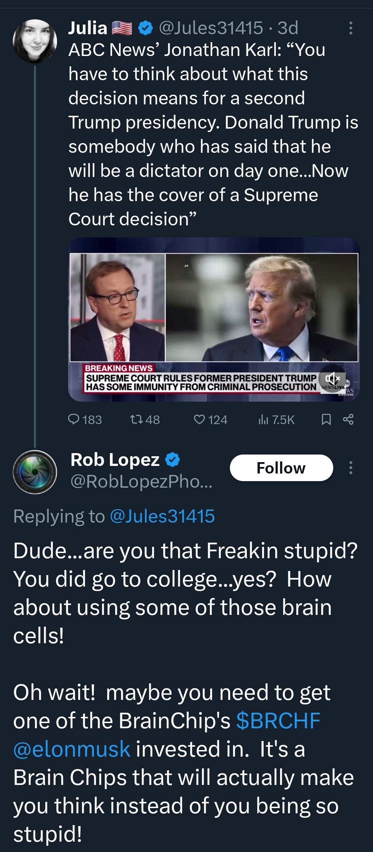Click Julia's blue verified badge

146,28
